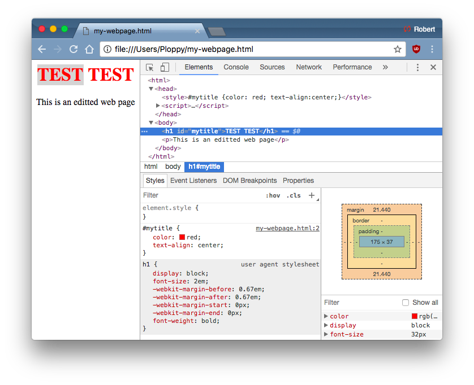Screen dimensions: 474x385
Task: Reload the current page
Action: click(x=74, y=49)
